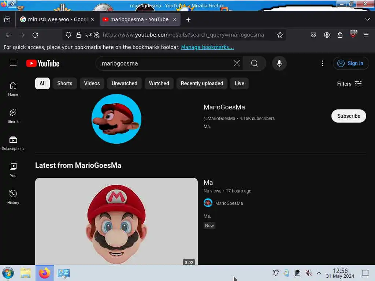Screen dimensions: 375x281
Task: Open the MarioGoesMa channel title
Action: (224, 107)
